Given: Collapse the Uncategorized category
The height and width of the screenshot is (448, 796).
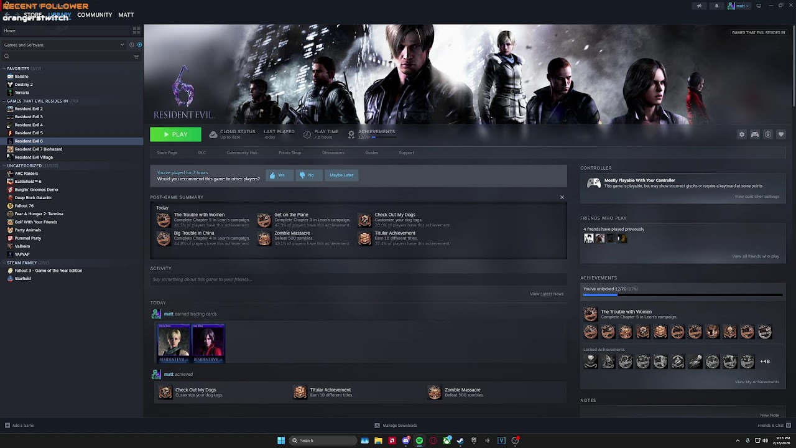Looking at the screenshot, I should coord(4,166).
